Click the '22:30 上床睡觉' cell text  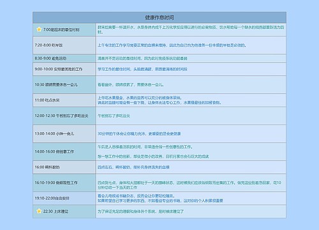[56, 211]
